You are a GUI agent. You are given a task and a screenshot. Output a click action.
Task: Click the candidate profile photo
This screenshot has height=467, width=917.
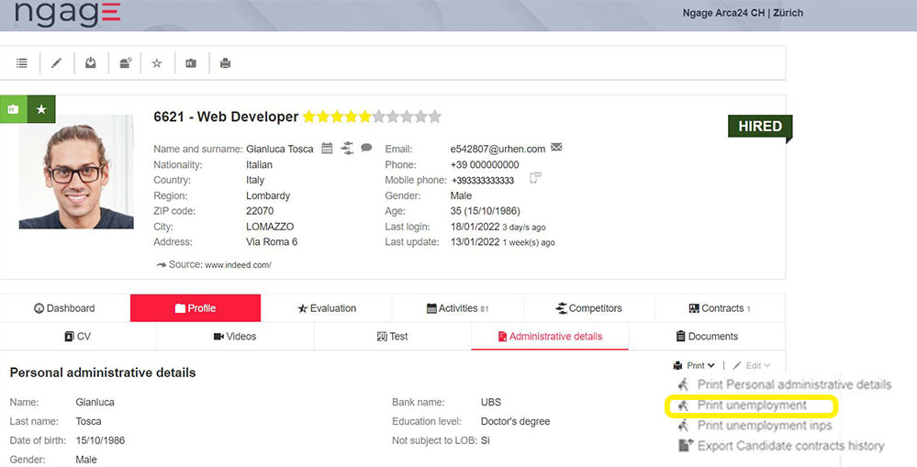(x=63, y=172)
